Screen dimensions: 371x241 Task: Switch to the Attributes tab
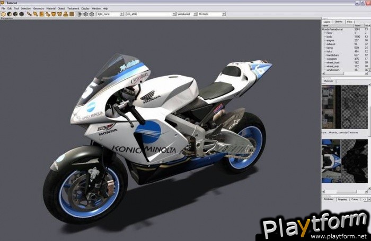pos(329,199)
